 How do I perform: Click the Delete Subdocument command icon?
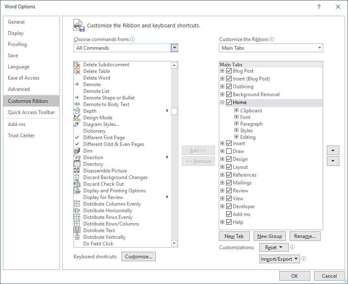point(77,65)
